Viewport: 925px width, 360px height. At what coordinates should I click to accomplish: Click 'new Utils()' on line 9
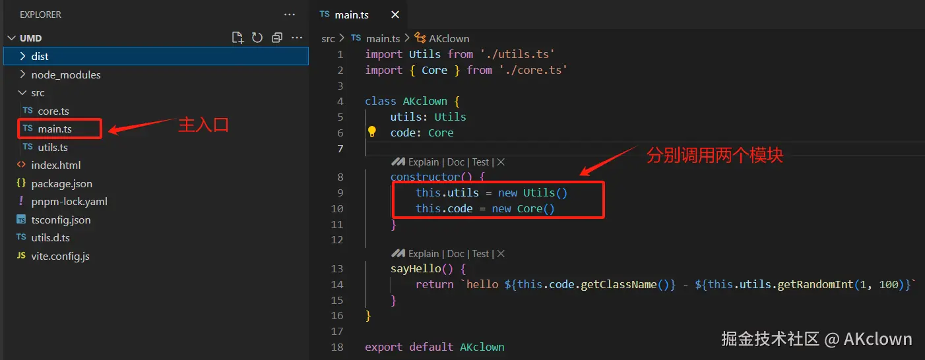(533, 193)
